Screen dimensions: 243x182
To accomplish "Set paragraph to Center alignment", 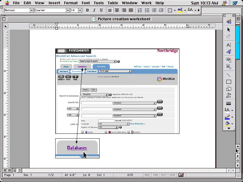I will (117, 10).
